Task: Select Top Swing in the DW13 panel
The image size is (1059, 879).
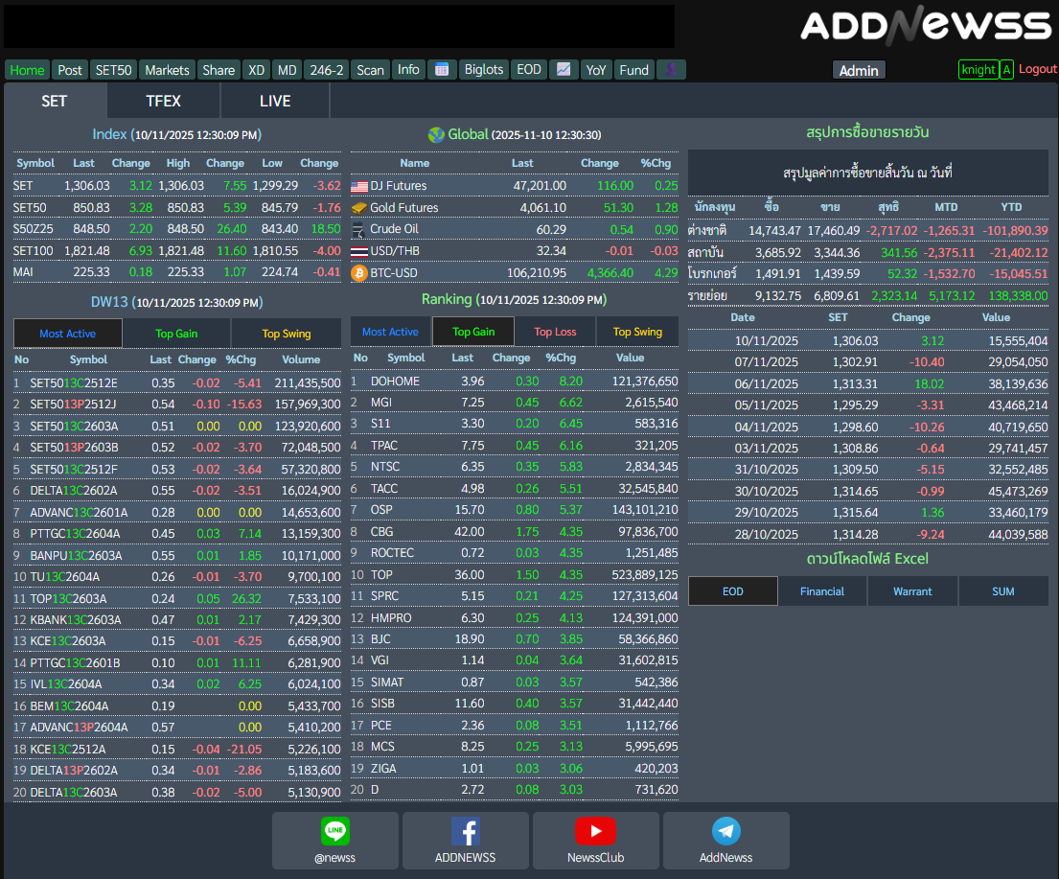Action: (x=287, y=334)
